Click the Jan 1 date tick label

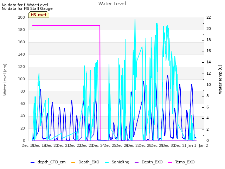192,145
